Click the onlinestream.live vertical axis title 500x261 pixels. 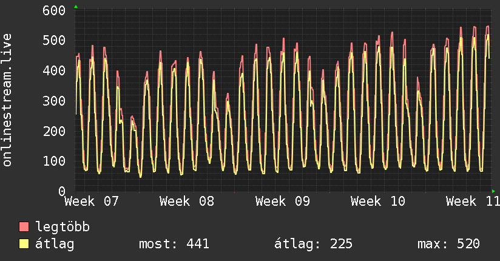pyautogui.click(x=7, y=100)
